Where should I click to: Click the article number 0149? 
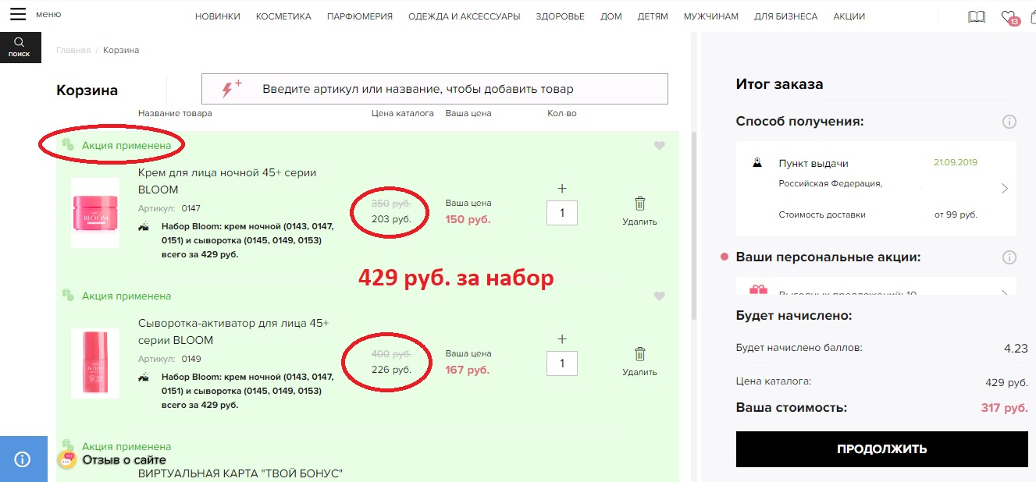[191, 359]
